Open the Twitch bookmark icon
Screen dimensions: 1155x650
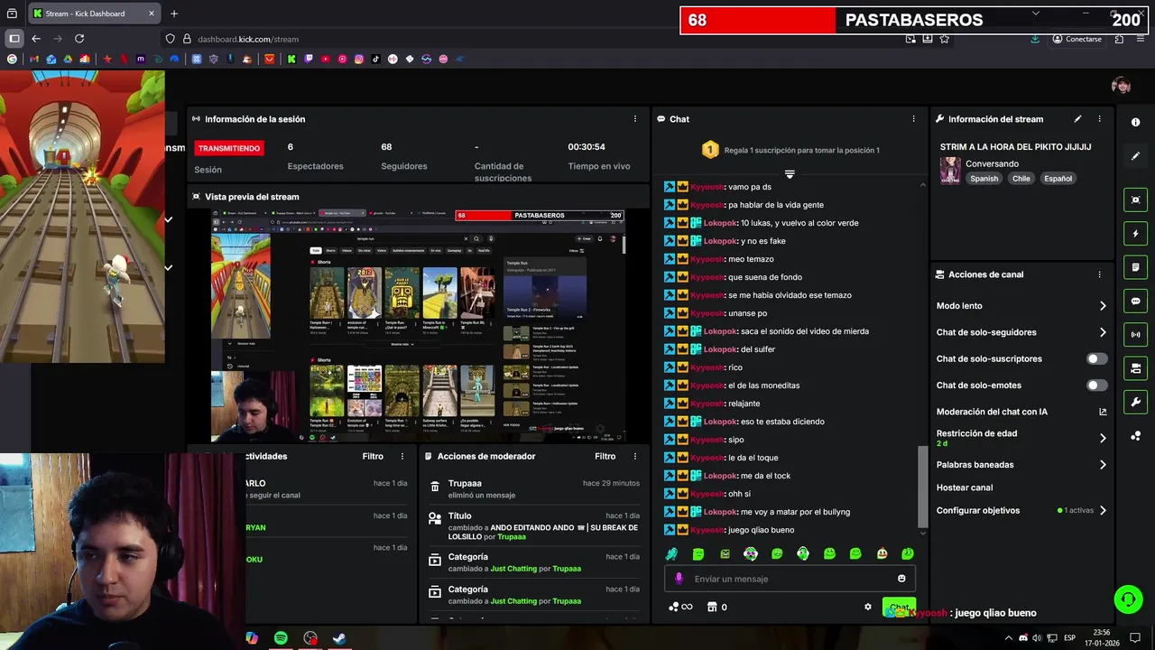tap(309, 59)
